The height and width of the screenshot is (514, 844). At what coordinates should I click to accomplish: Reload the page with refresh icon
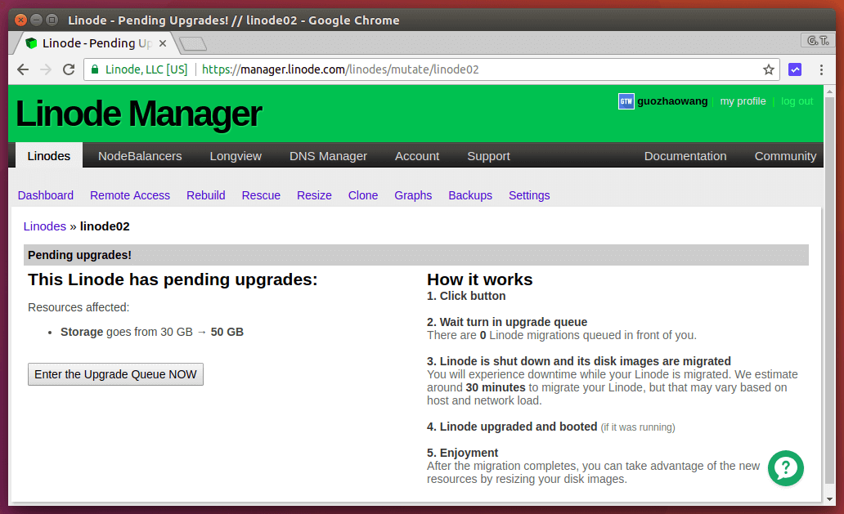(x=69, y=70)
